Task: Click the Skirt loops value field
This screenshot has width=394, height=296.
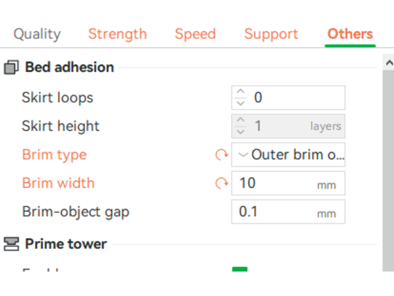Action: click(x=295, y=98)
